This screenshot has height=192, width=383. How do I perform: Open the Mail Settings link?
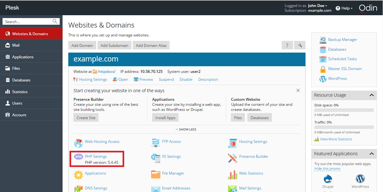[x=250, y=188]
